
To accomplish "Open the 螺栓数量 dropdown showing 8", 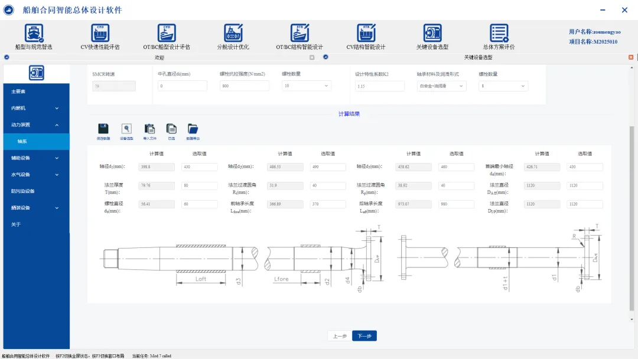I will [503, 86].
